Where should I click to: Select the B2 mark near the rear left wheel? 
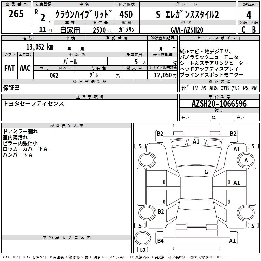161,212
